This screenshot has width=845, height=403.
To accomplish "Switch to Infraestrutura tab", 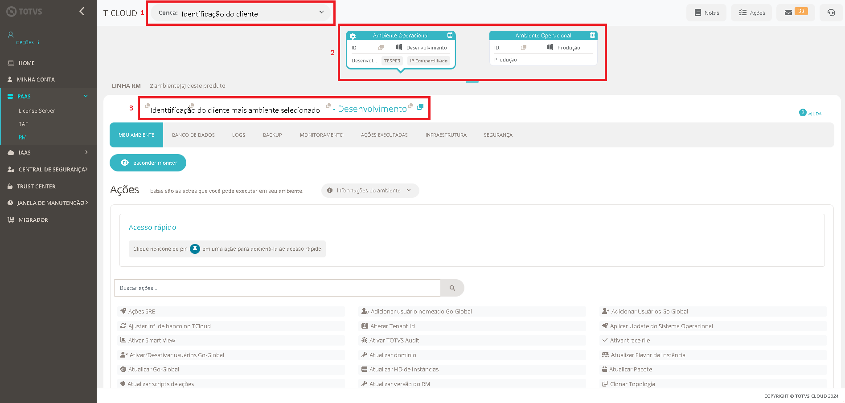I will (446, 135).
